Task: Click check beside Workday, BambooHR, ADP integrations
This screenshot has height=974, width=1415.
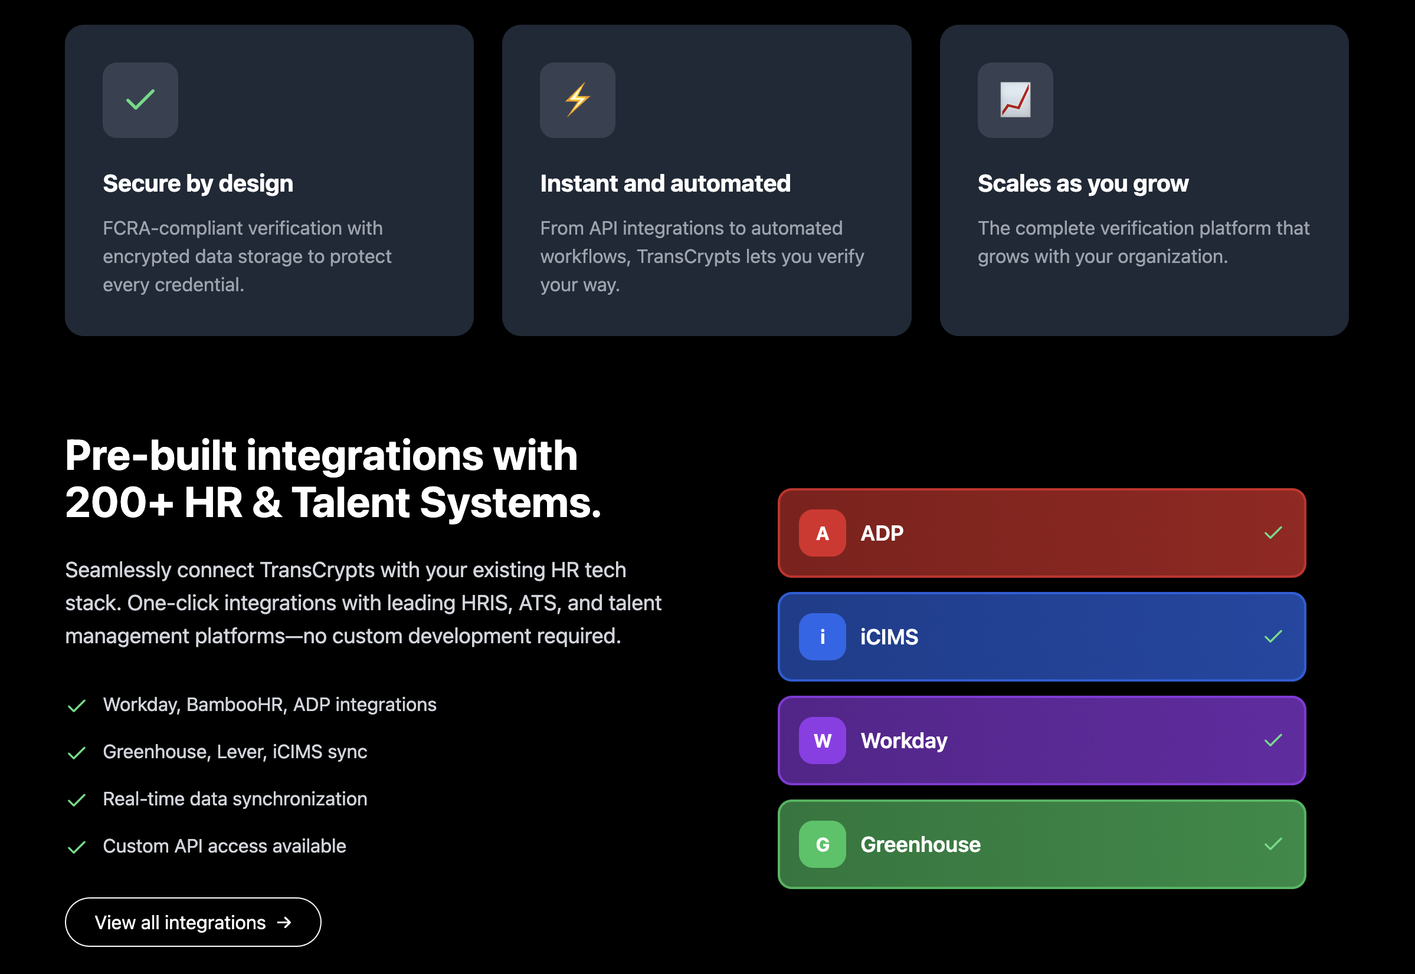Action: 76,706
